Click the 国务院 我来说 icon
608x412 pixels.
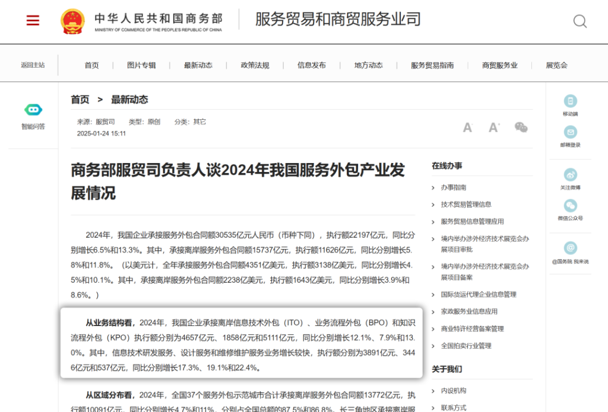pos(570,248)
